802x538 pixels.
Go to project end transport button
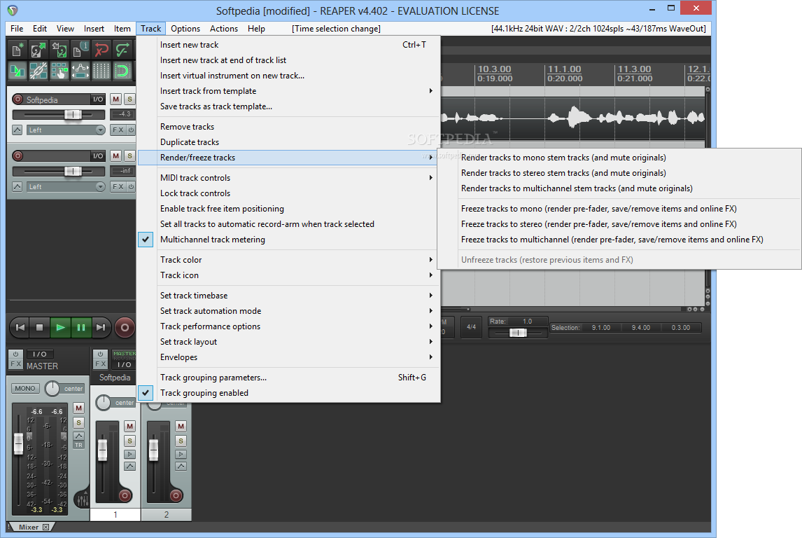[101, 328]
